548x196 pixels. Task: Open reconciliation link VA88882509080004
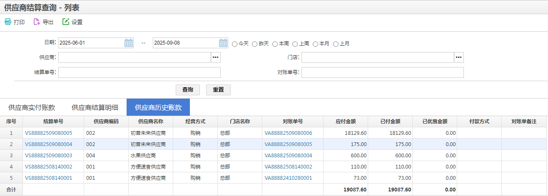point(288,155)
